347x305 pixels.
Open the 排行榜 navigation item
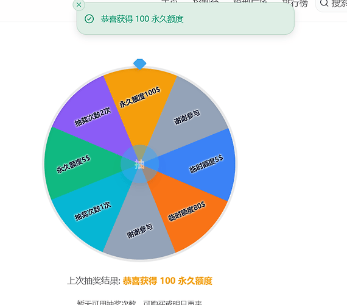point(295,3)
